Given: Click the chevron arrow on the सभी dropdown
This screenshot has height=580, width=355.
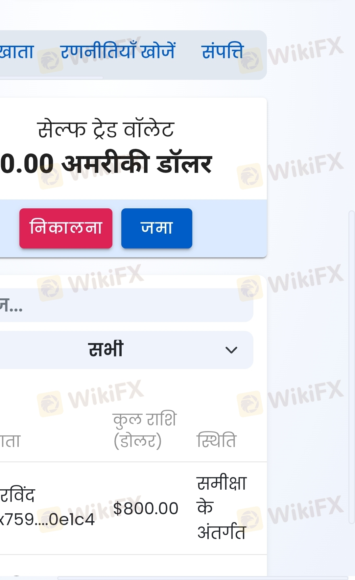Looking at the screenshot, I should click(231, 350).
